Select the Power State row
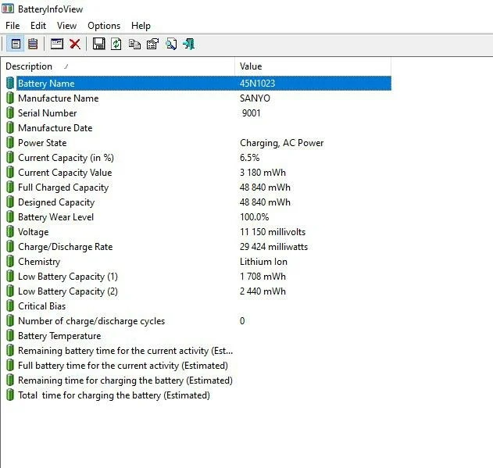 198,143
